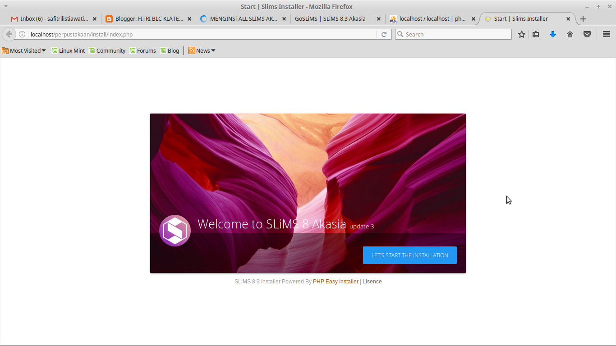This screenshot has width=616, height=346.
Task: Switch to the Blogger FITRI BLC tab
Action: [x=149, y=19]
